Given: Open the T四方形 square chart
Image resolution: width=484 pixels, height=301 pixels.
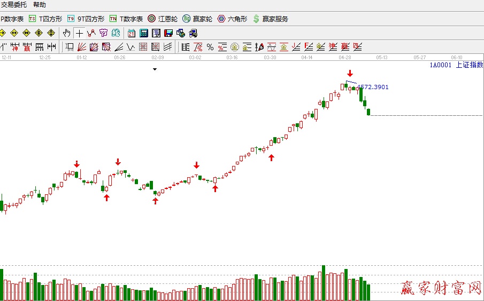Looking at the screenshot, I should (45, 19).
